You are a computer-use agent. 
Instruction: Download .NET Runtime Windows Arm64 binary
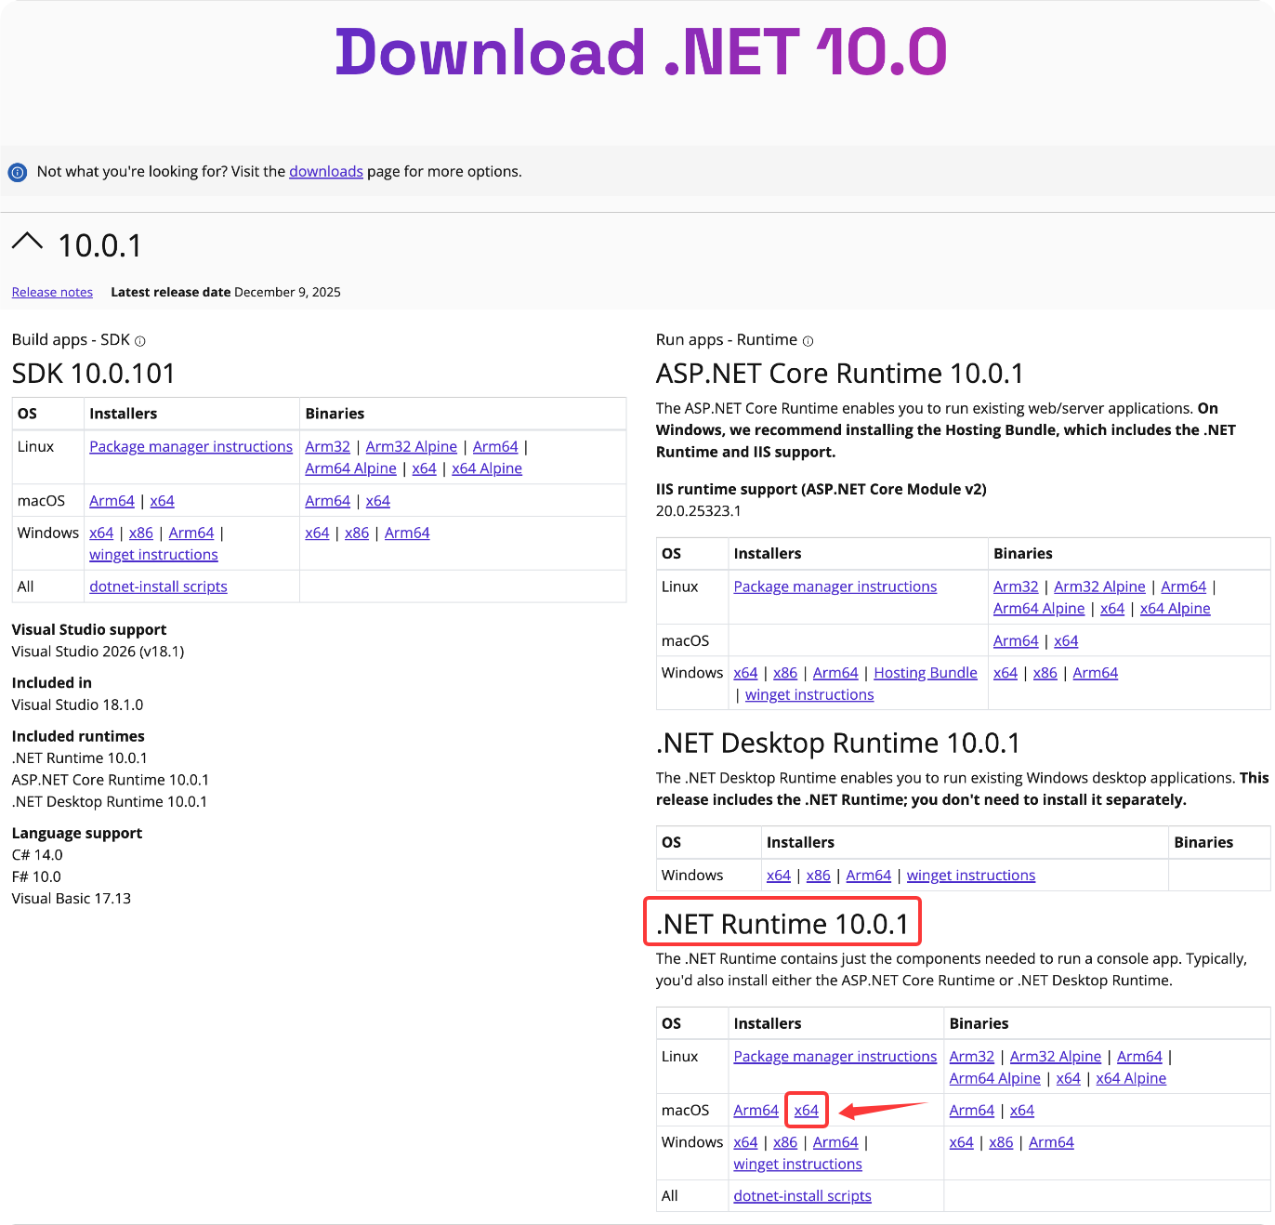pyautogui.click(x=1052, y=1142)
